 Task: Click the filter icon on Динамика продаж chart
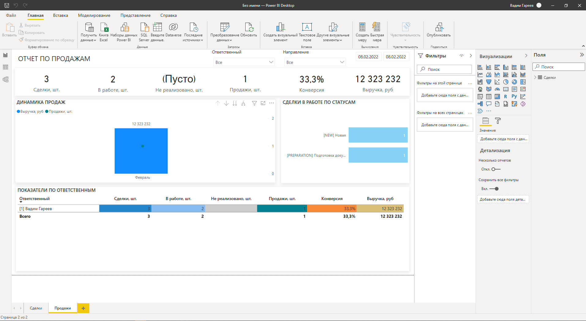tap(254, 104)
